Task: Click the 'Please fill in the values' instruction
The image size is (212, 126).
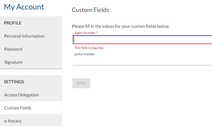Action: [x=120, y=26]
